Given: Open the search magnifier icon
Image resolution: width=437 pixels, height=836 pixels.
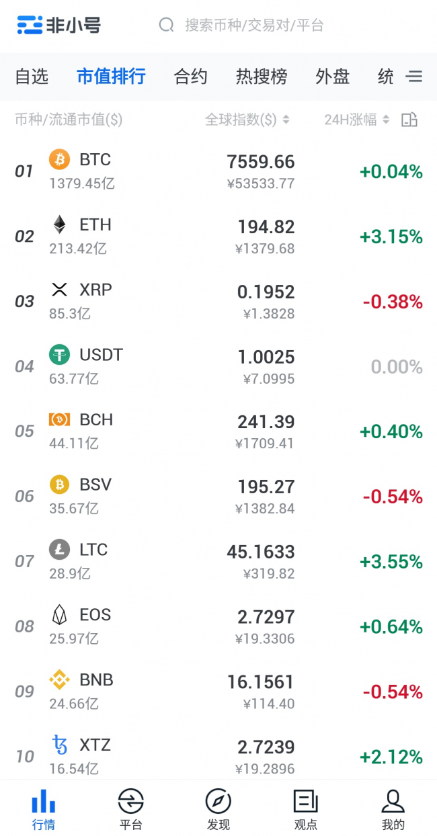Looking at the screenshot, I should (x=166, y=26).
